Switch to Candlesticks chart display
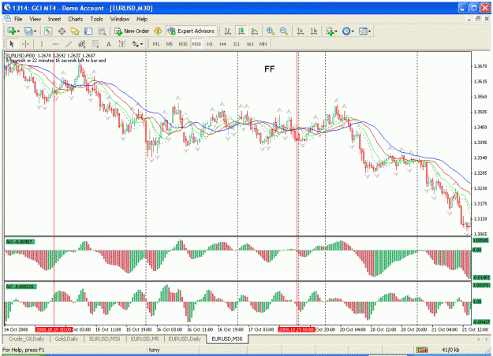This screenshot has width=493, height=356. 241,31
